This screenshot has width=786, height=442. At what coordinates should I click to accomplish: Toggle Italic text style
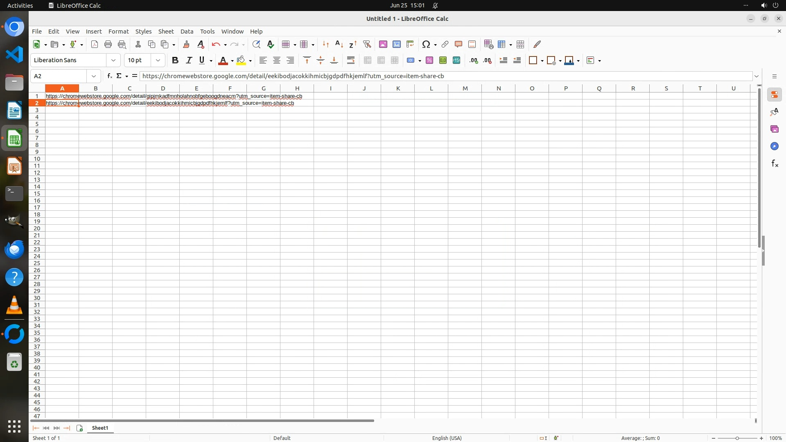point(189,60)
